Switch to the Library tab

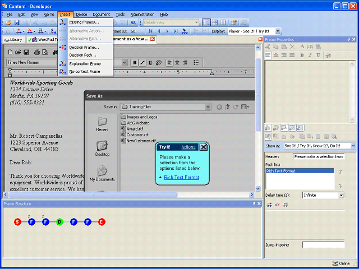coord(14,40)
